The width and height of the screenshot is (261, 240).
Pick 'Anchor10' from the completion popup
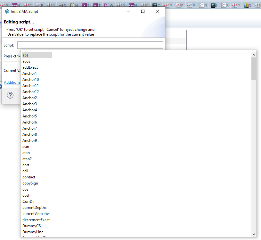tap(31, 80)
